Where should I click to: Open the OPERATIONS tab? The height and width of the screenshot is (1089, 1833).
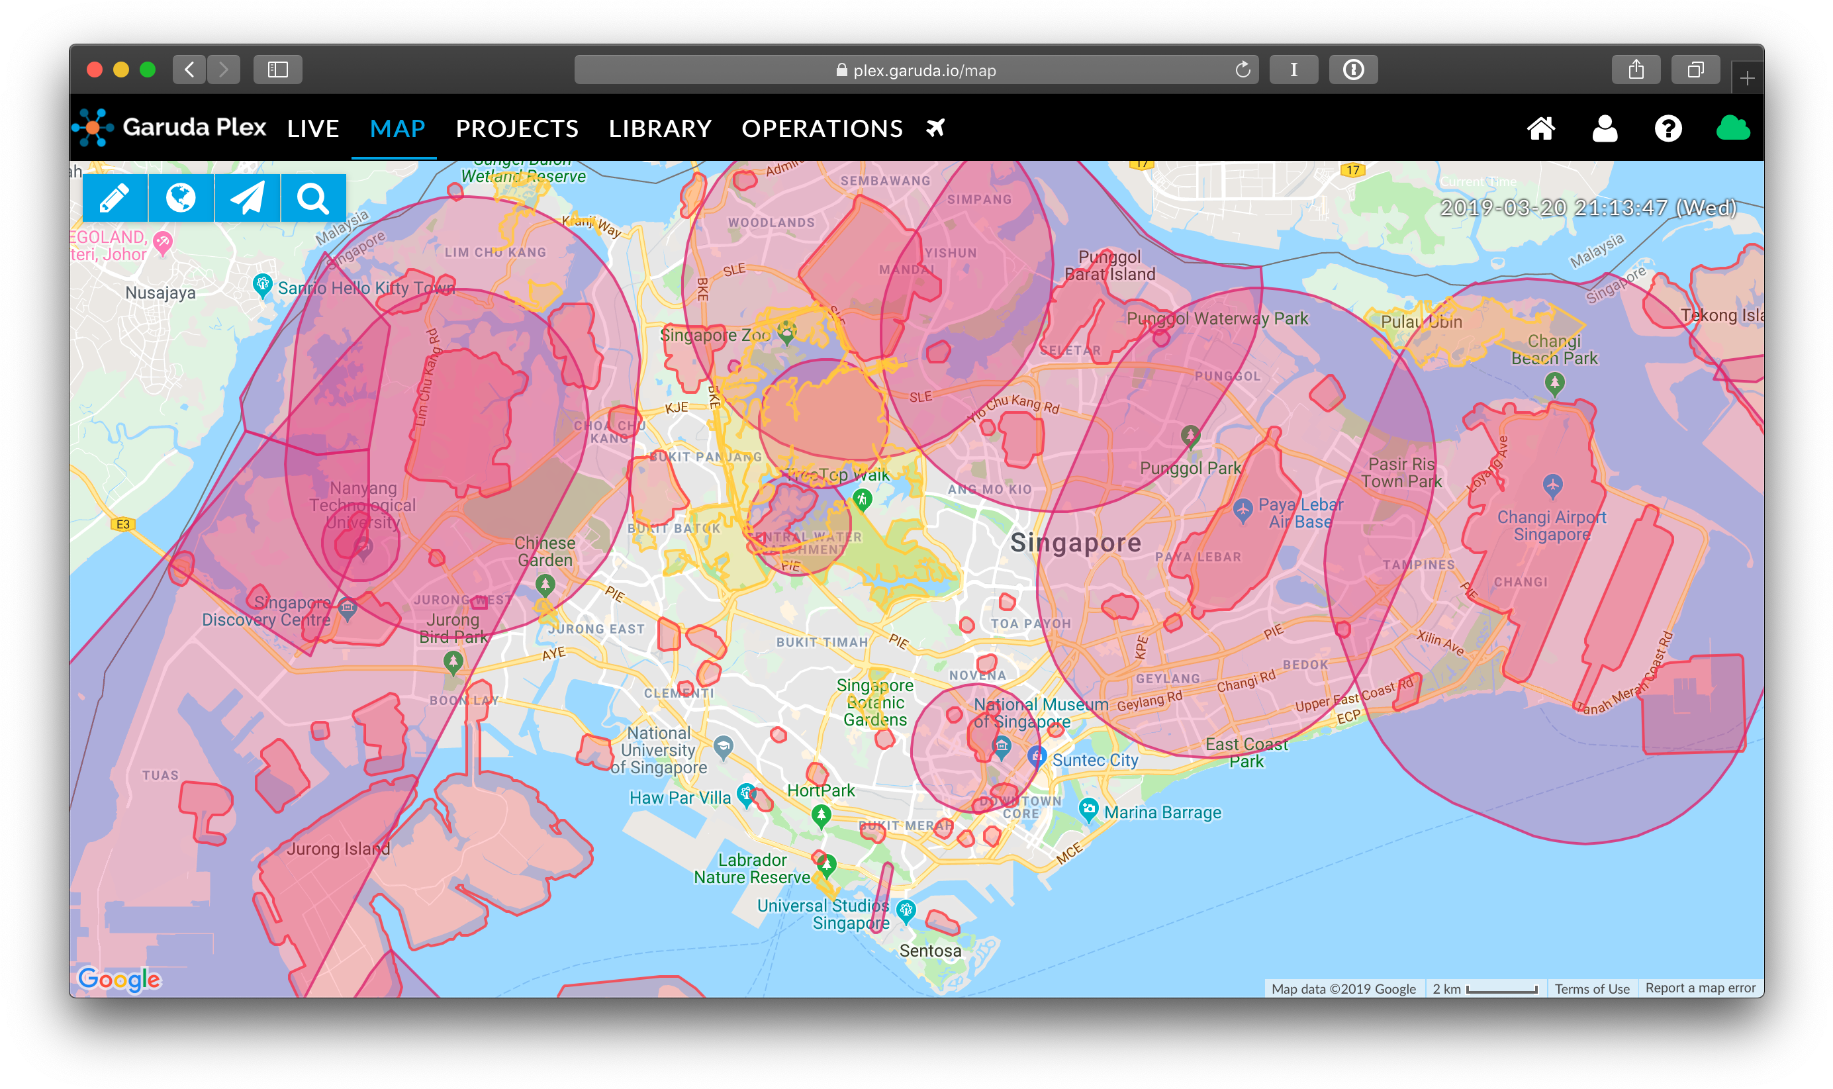click(822, 128)
